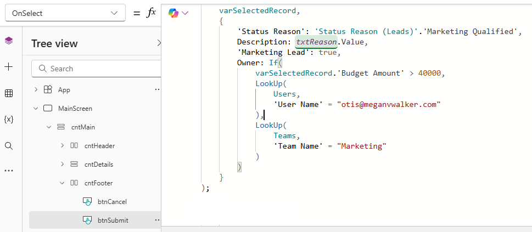Screen dimensions: 532x232
Task: Expand the cntDetails container node
Action: (62, 164)
